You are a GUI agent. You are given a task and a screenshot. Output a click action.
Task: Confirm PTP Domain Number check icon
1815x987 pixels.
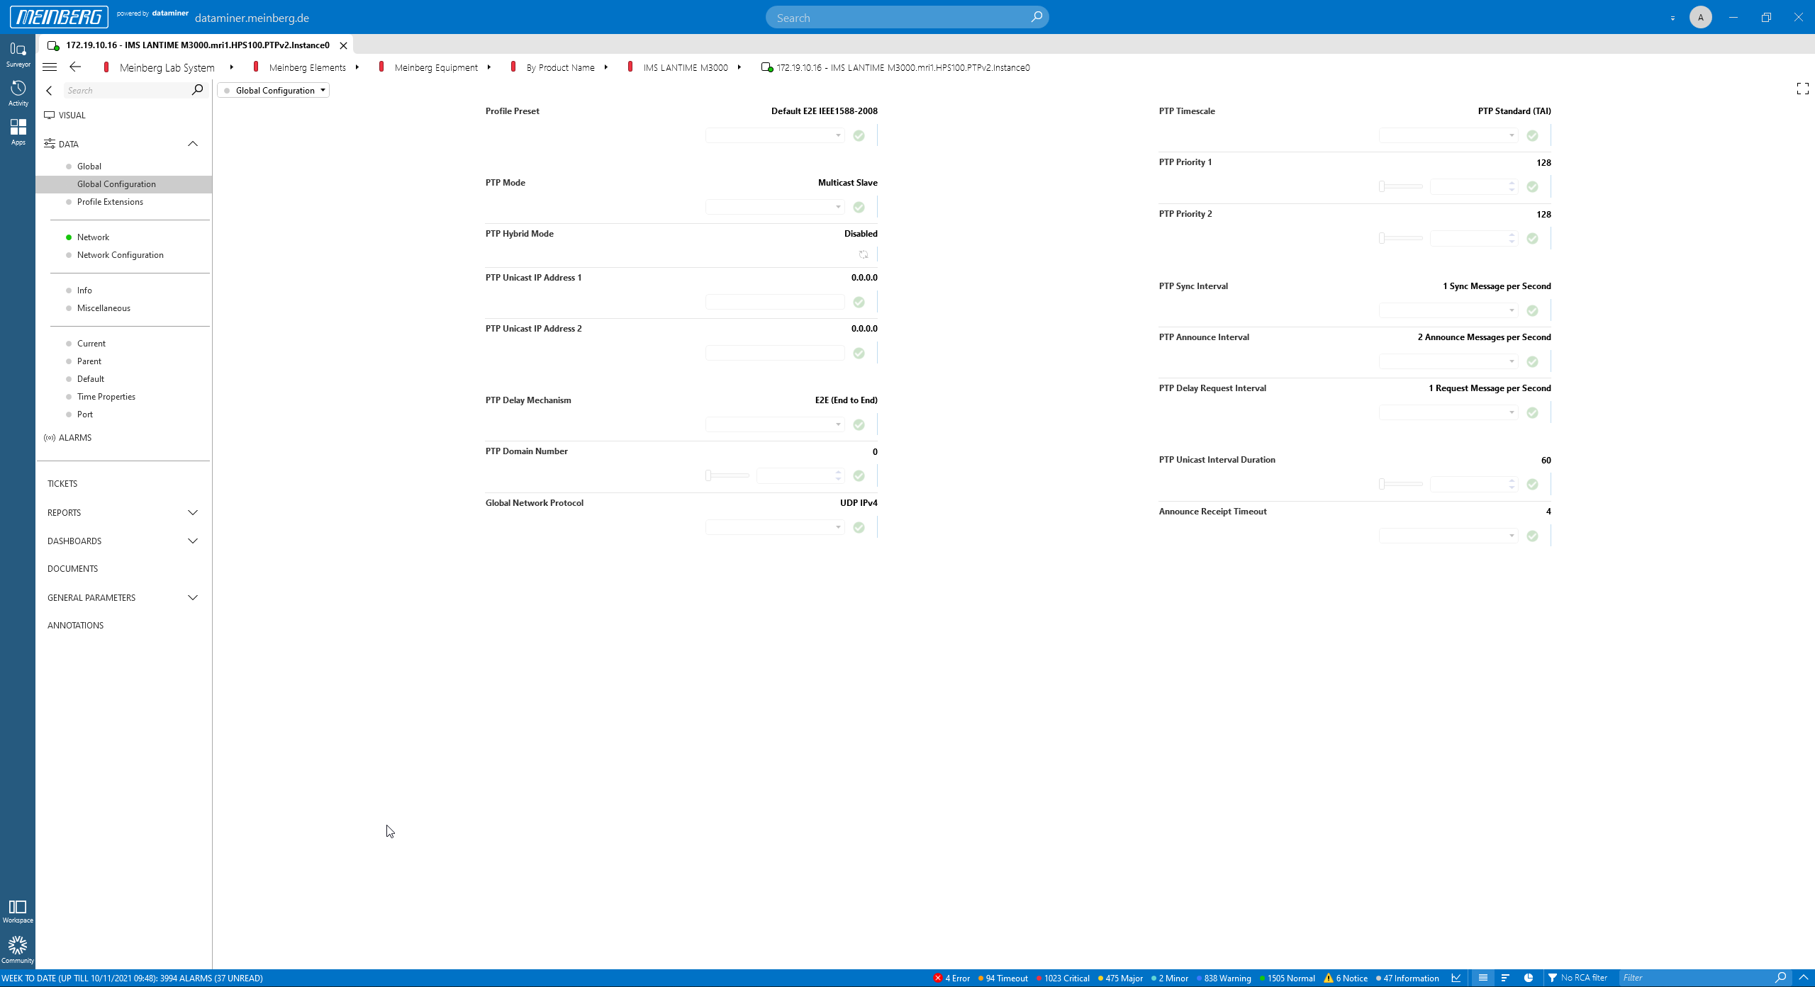click(859, 476)
